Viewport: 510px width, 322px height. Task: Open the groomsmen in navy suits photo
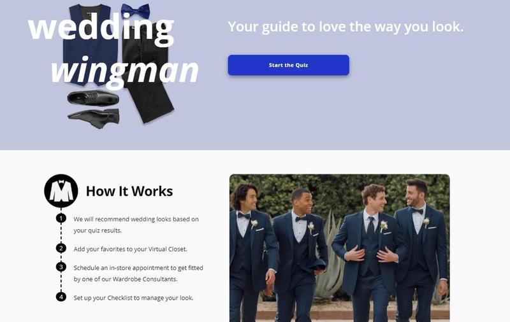[340, 248]
